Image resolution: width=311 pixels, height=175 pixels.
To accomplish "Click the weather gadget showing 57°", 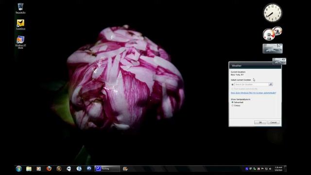I will pos(273,49).
